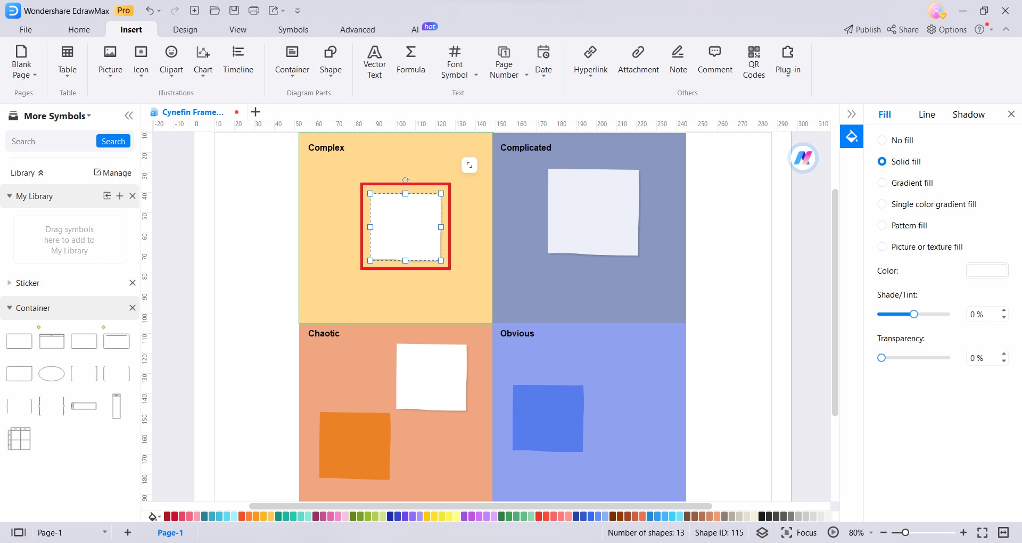Toggle the page panel view icon
The image size is (1022, 543).
19,532
